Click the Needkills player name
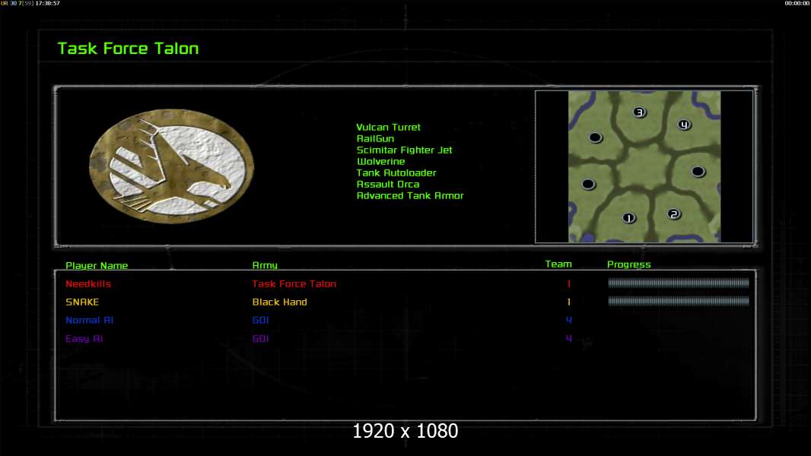 tap(88, 284)
